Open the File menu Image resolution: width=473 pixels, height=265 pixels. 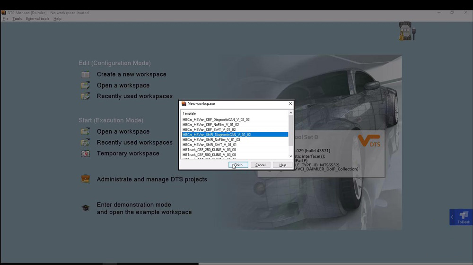[x=5, y=19]
